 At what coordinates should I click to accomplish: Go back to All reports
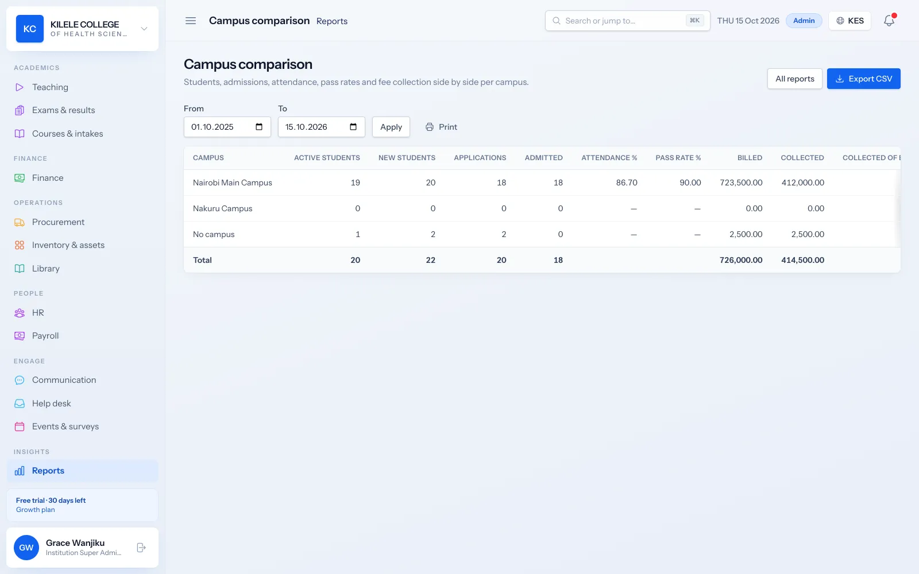pos(795,79)
